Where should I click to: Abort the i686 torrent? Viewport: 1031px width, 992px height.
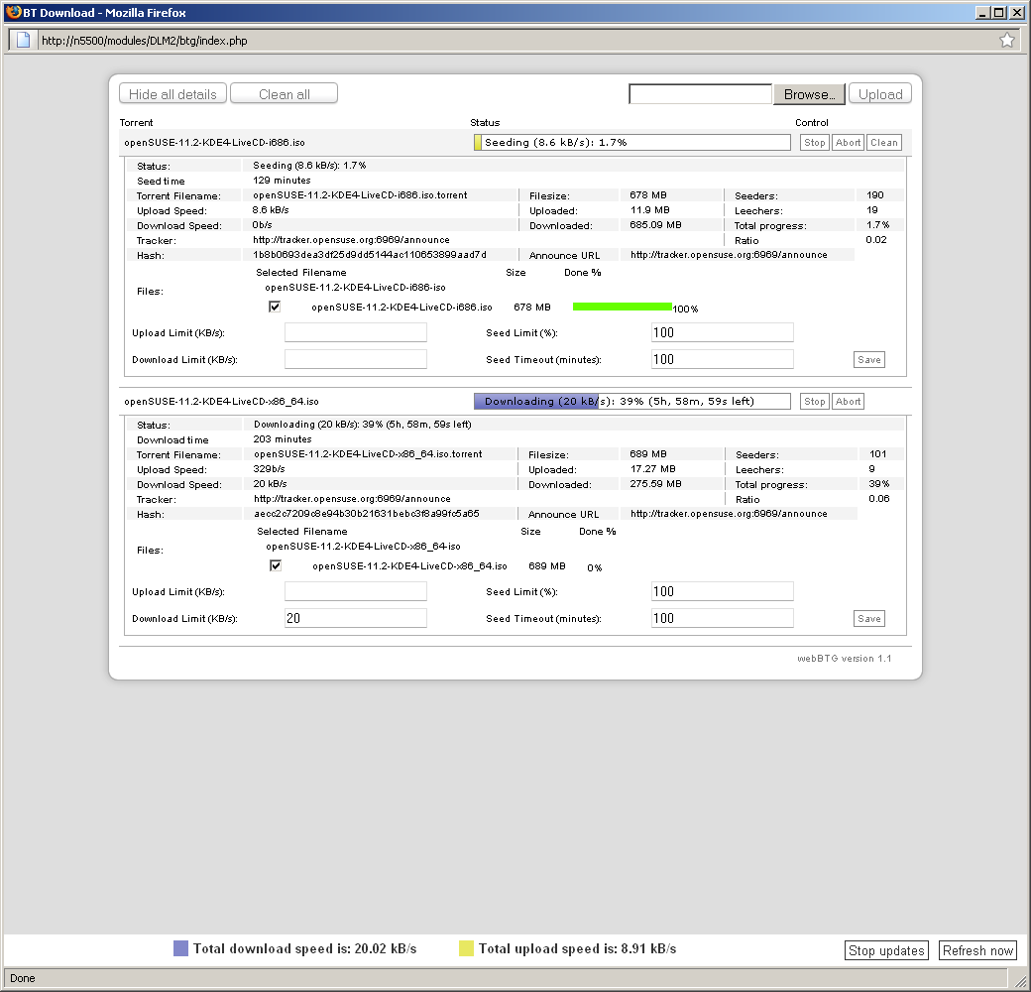[x=849, y=142]
